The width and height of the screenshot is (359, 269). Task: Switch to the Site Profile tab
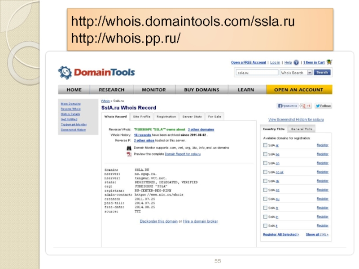pyautogui.click(x=141, y=117)
